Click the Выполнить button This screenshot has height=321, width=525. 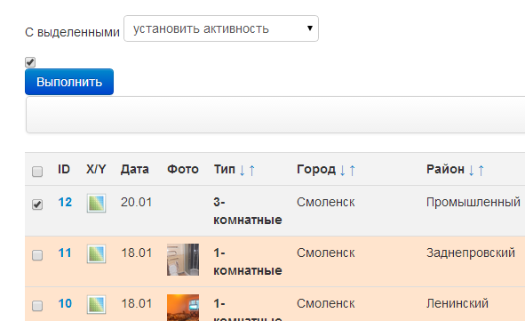click(x=69, y=82)
